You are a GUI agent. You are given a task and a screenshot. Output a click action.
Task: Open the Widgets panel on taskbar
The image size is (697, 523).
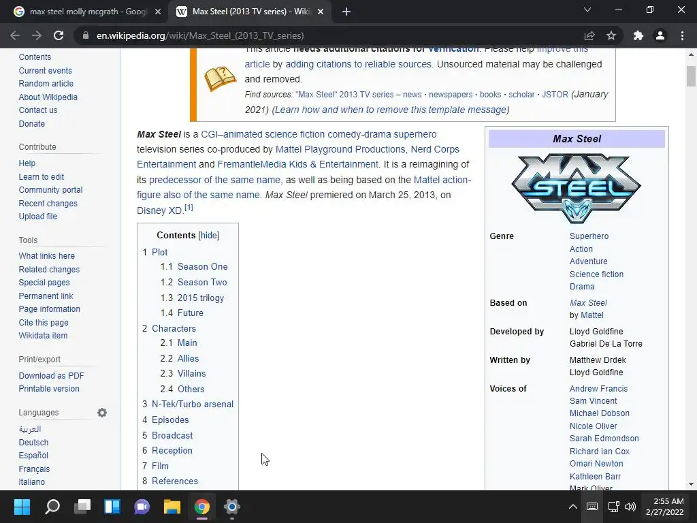pyautogui.click(x=112, y=507)
